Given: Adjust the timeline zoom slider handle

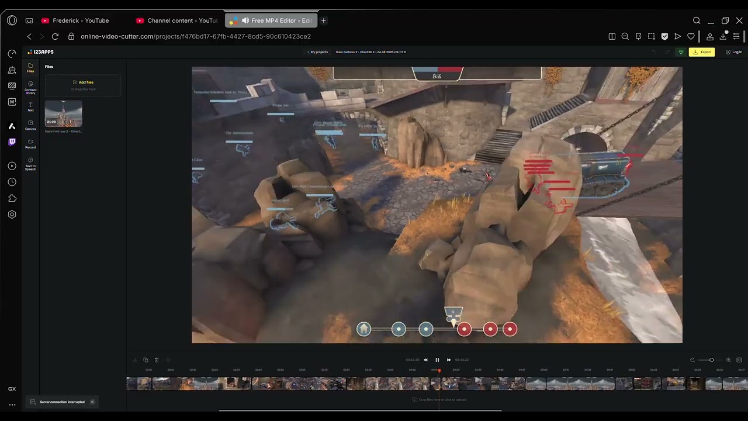Looking at the screenshot, I should 711,360.
